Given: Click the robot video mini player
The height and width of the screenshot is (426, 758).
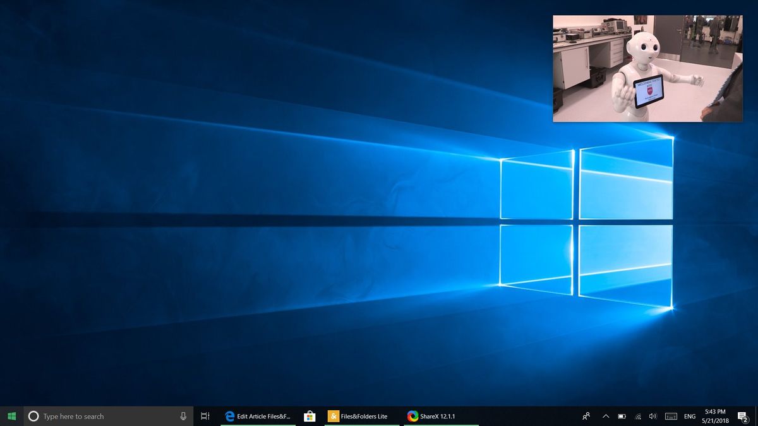Looking at the screenshot, I should [x=648, y=68].
